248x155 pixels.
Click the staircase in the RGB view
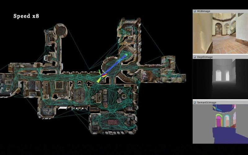tap(232, 32)
